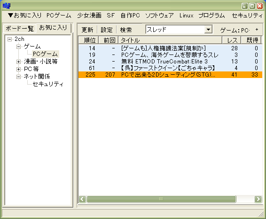The width and height of the screenshot is (266, 219).
Task: Click the blue application icon in title bar
Action: [7, 6]
